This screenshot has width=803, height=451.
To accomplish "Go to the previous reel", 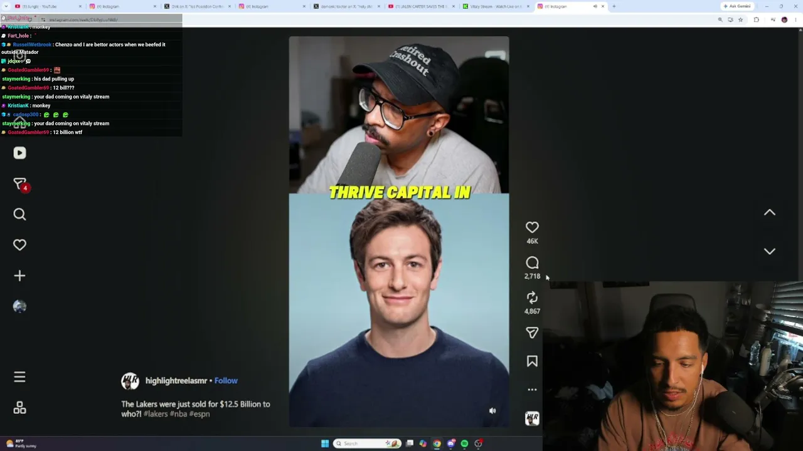I will (x=770, y=212).
